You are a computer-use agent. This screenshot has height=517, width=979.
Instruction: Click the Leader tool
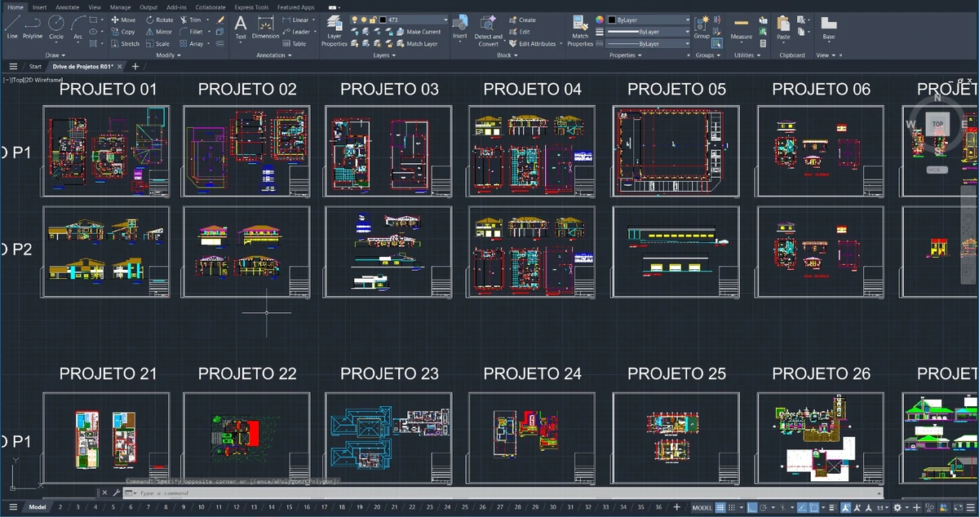click(x=296, y=32)
